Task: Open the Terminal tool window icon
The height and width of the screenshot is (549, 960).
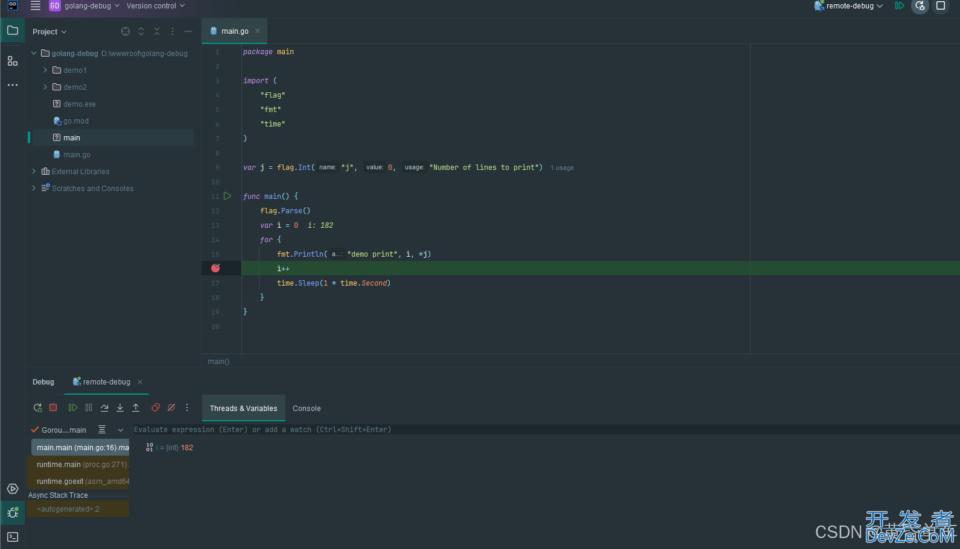Action: coord(13,537)
